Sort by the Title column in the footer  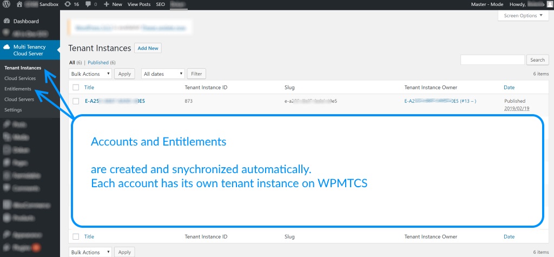pos(89,236)
